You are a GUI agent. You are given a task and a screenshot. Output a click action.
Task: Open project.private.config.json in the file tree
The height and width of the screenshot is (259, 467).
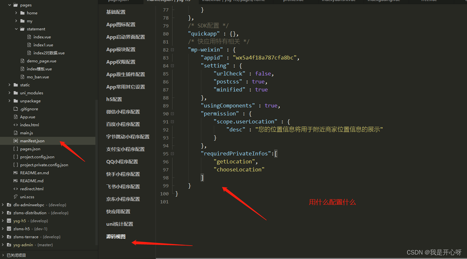(44, 165)
